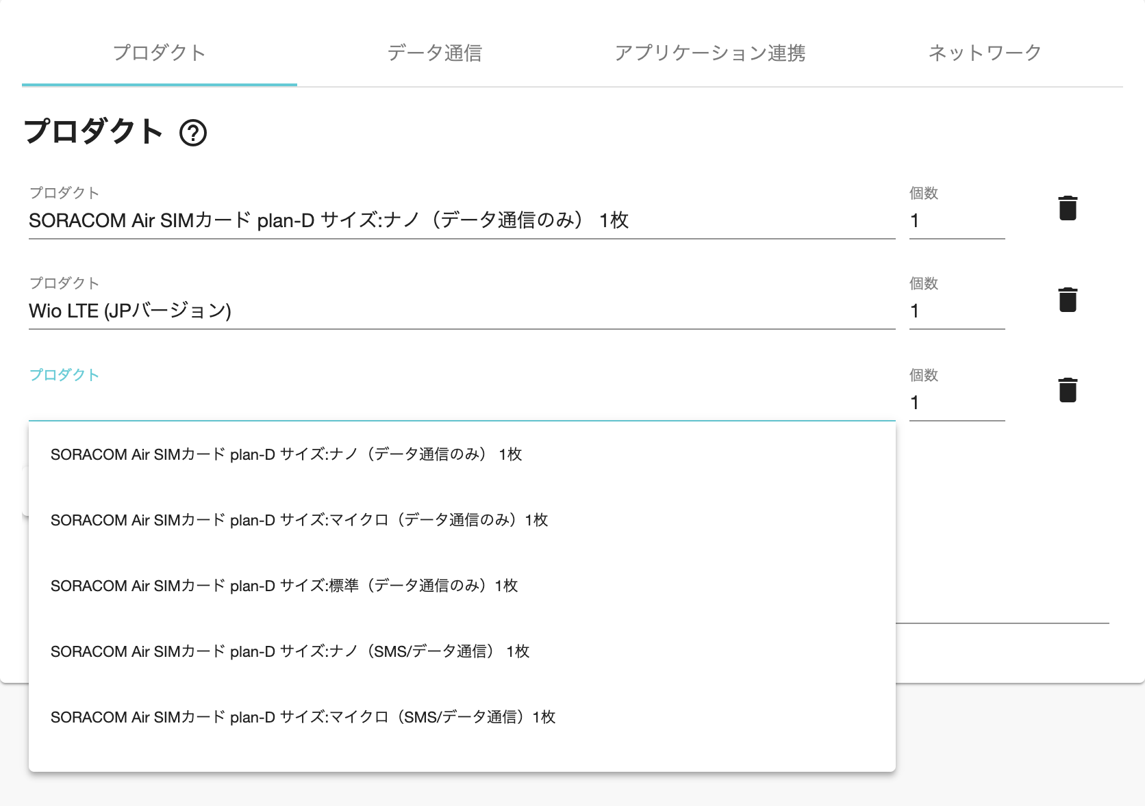Delete the empty third product row

pyautogui.click(x=1068, y=390)
